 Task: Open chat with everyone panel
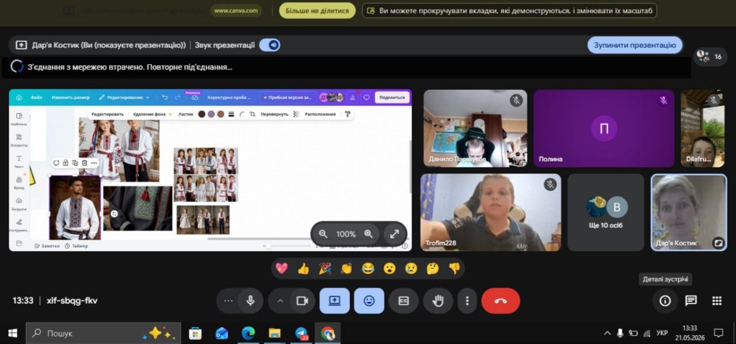[691, 301]
